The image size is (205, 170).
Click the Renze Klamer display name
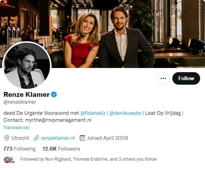pyautogui.click(x=26, y=94)
